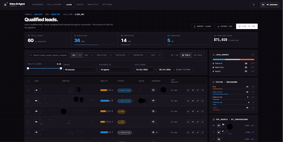Filter leads by the QUALIFIED · 22 tab

tap(104, 55)
